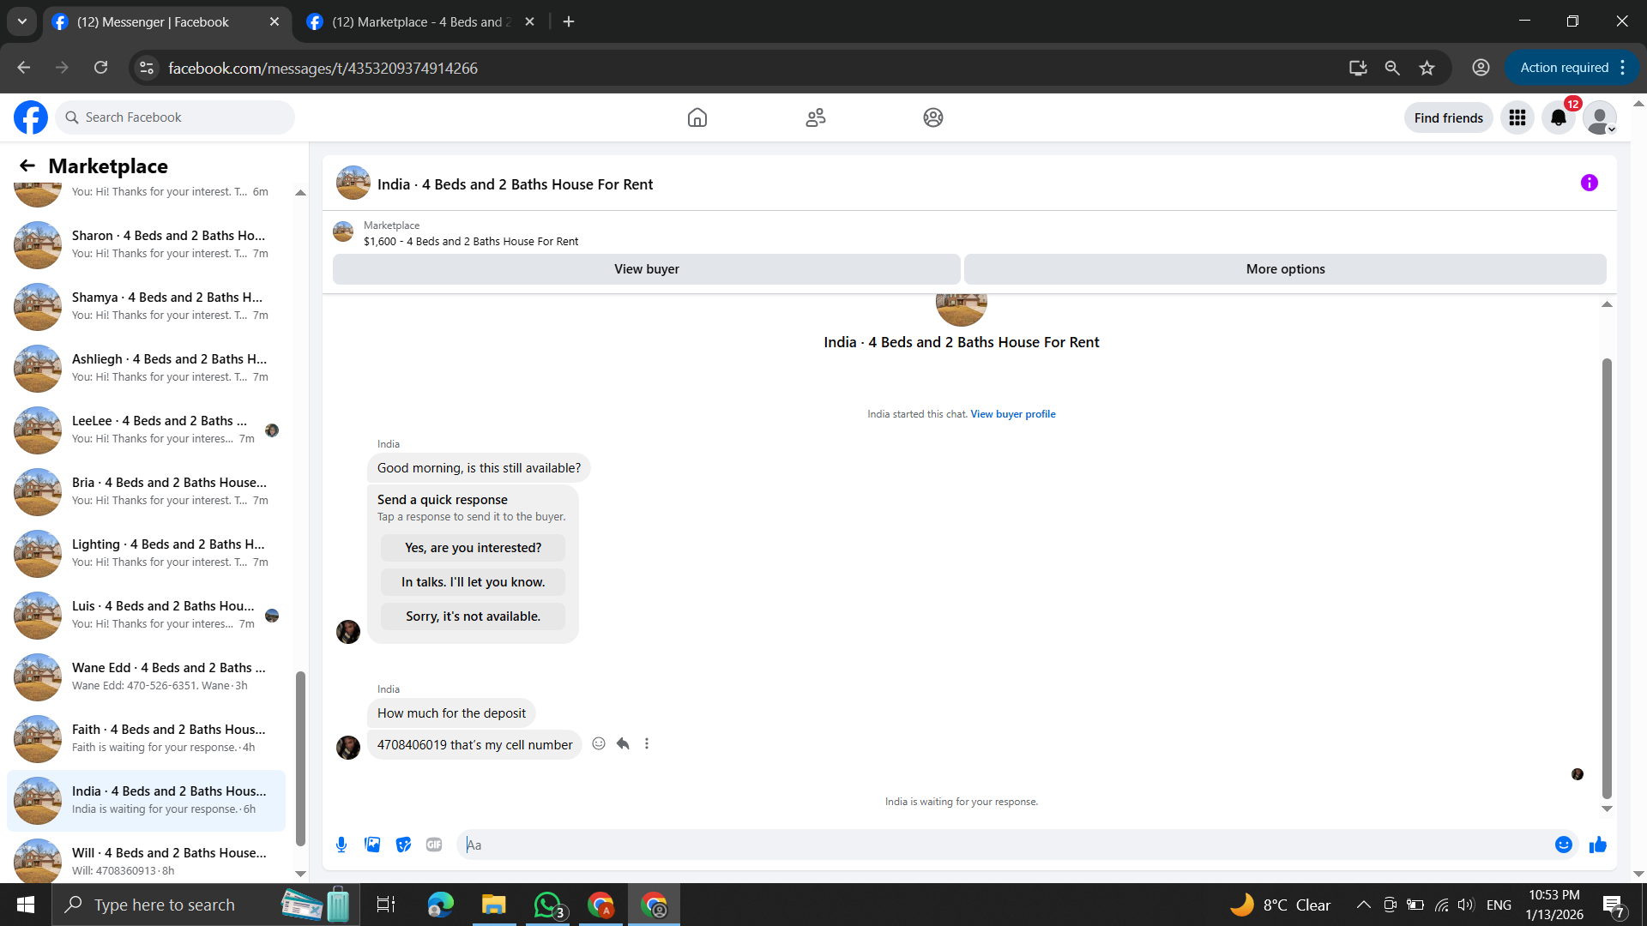The image size is (1647, 926).
Task: Open the sticker picker icon
Action: click(x=403, y=845)
